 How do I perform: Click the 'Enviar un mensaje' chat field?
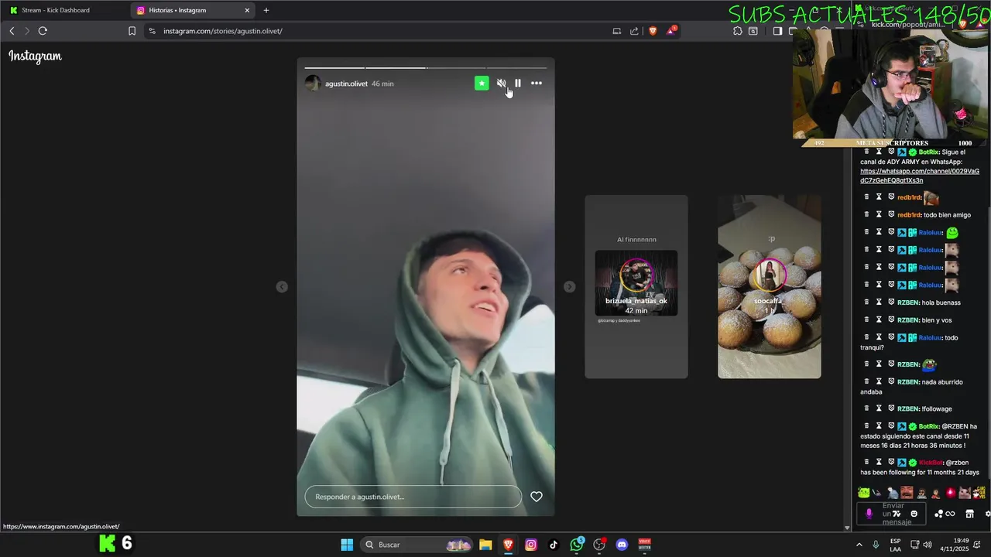[893, 514]
